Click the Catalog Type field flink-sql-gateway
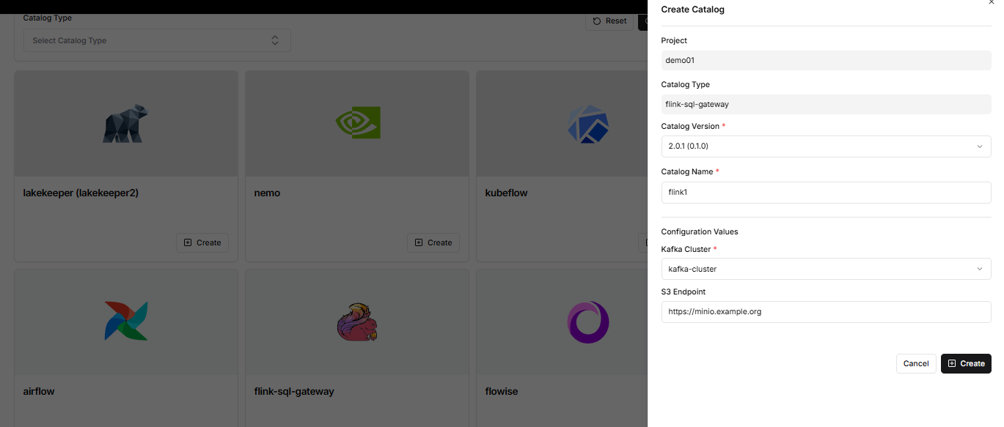1004x427 pixels. 826,104
